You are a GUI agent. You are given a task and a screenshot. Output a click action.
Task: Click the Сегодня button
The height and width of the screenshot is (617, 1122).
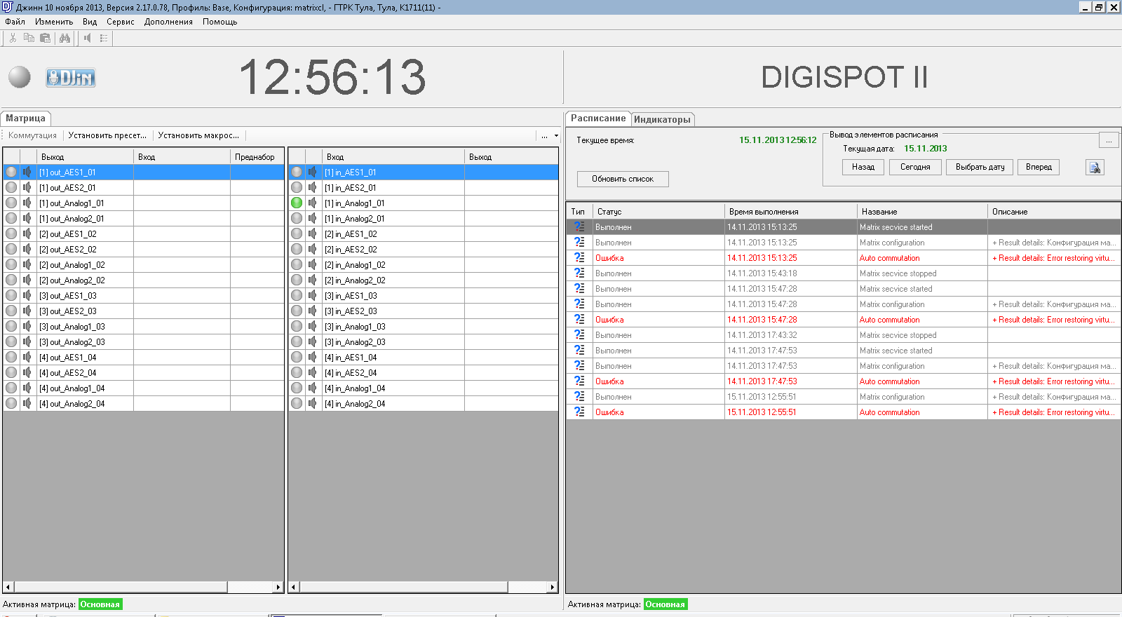915,167
